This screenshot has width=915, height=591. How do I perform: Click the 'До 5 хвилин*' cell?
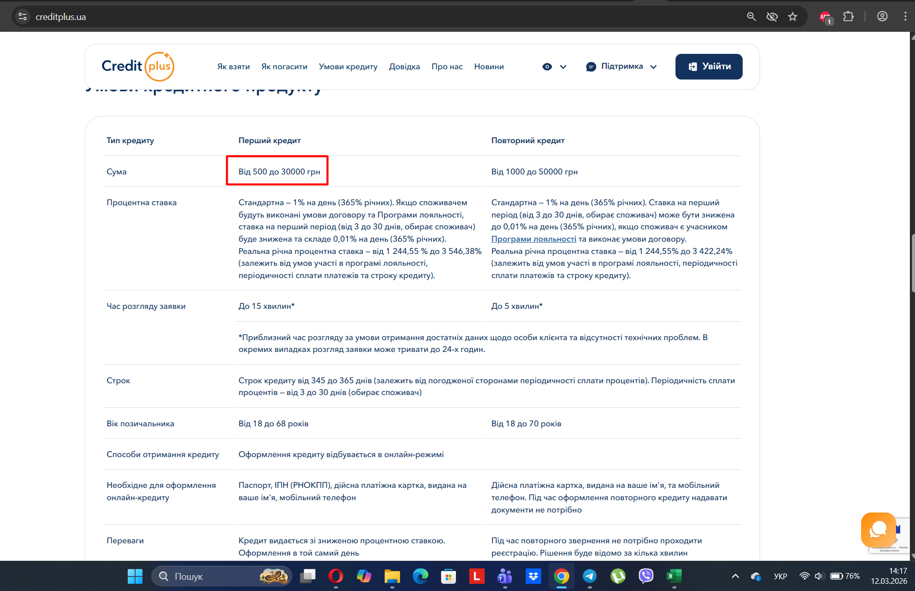[x=517, y=306]
